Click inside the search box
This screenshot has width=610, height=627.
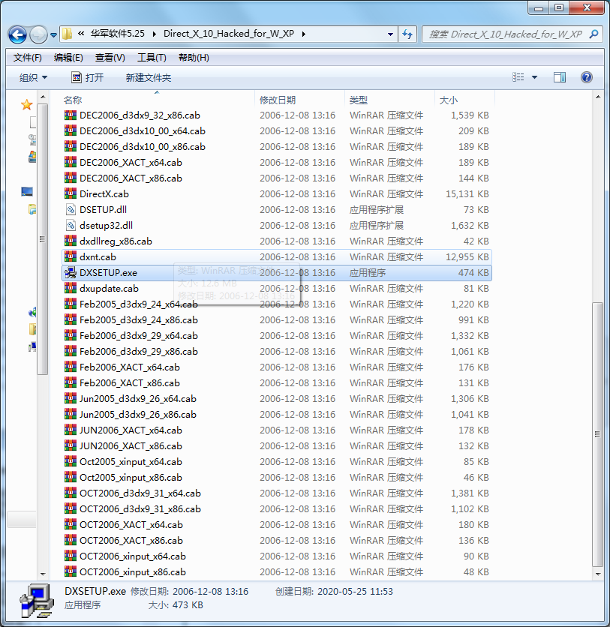point(510,34)
